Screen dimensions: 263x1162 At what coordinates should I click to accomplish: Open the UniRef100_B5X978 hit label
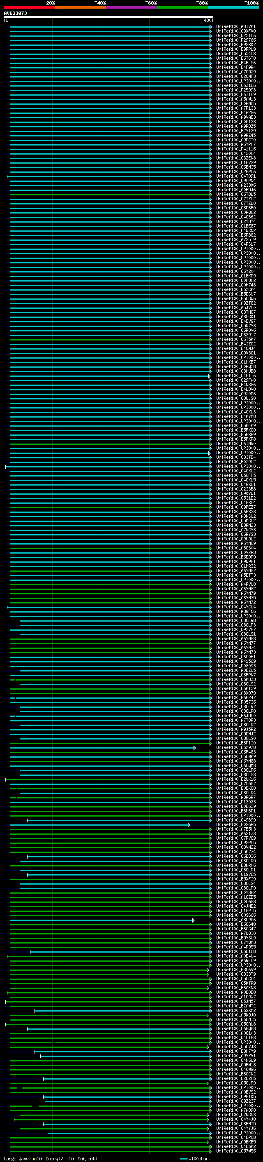235,747
